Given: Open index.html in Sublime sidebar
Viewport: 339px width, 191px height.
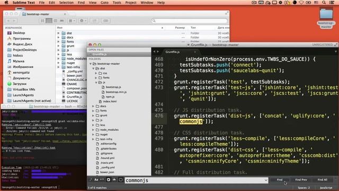Looking at the screenshot, I should tap(110, 101).
